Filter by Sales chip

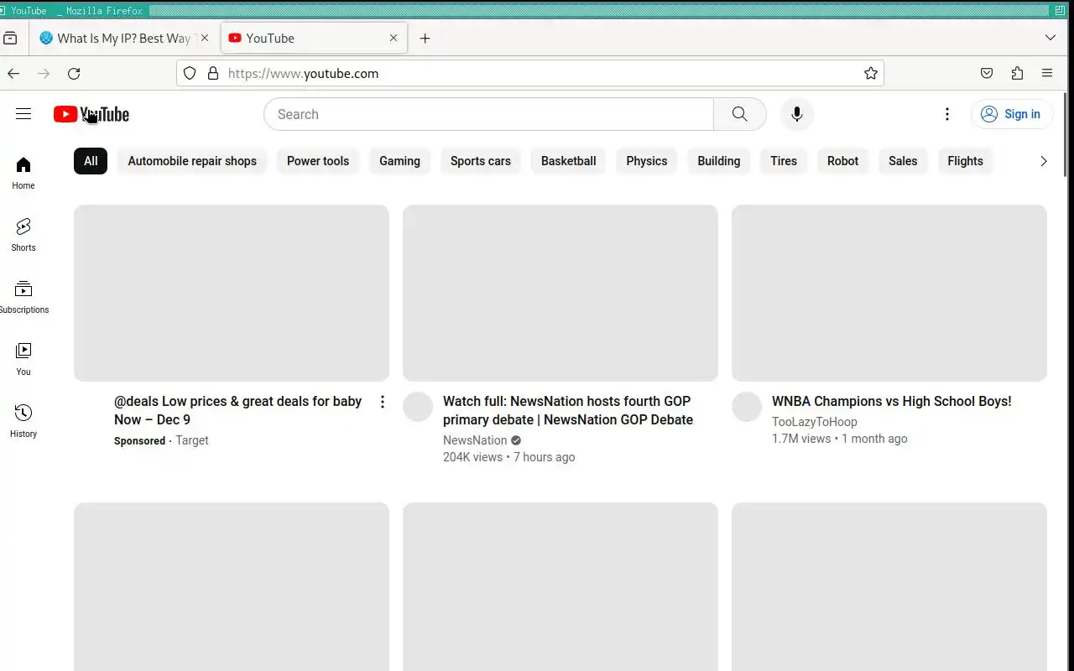(903, 161)
